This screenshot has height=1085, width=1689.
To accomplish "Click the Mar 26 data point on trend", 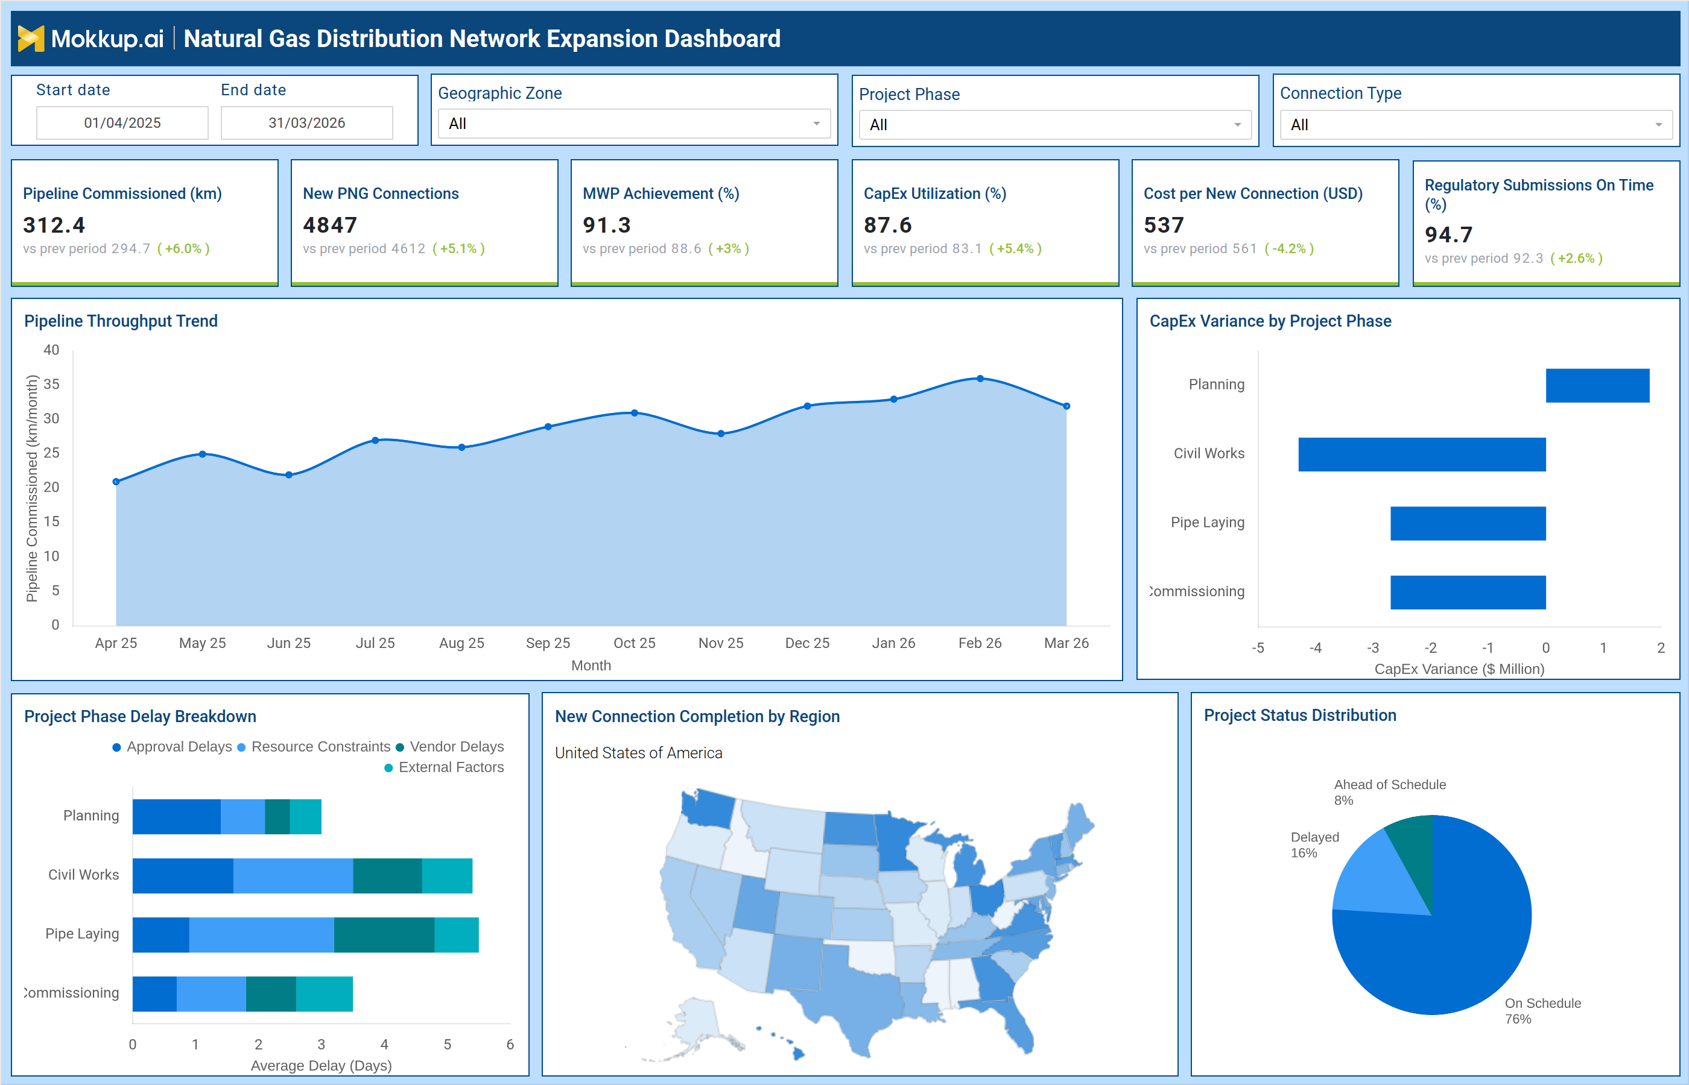I will click(1066, 406).
